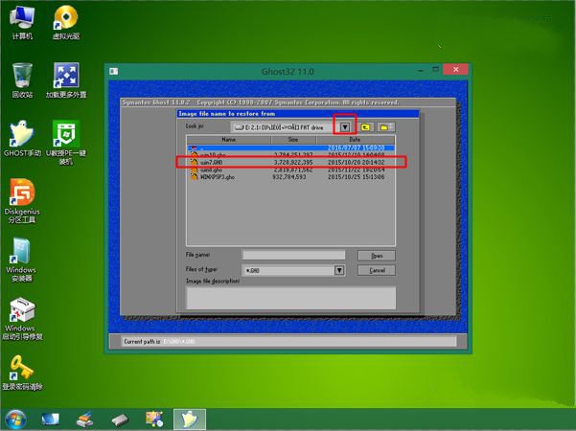Image resolution: width=576 pixels, height=431 pixels.
Task: Expand Files of type dropdown arrow
Action: click(339, 270)
